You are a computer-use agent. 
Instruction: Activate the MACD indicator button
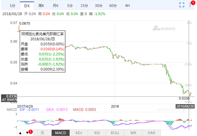tap(61, 133)
